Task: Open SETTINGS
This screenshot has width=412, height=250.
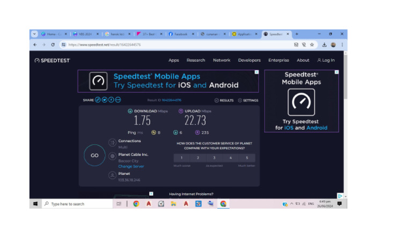Action: point(248,100)
